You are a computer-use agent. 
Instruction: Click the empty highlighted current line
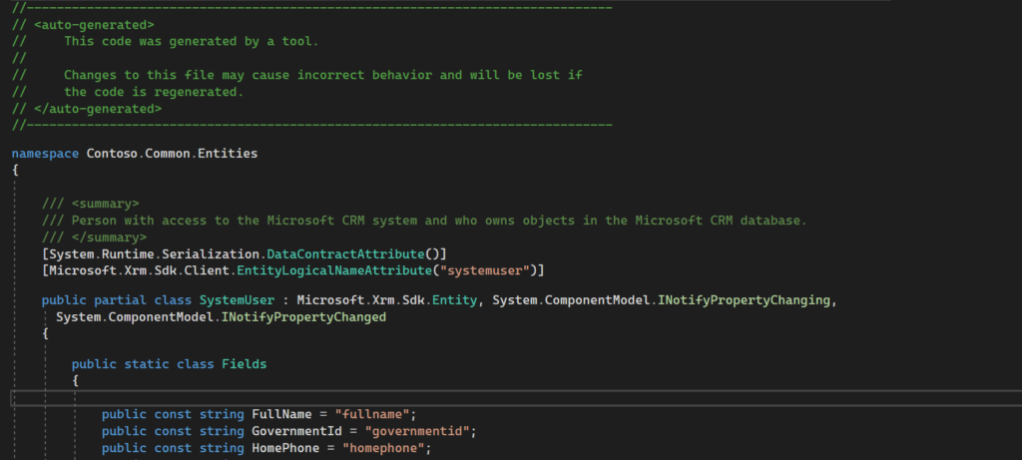(x=499, y=398)
